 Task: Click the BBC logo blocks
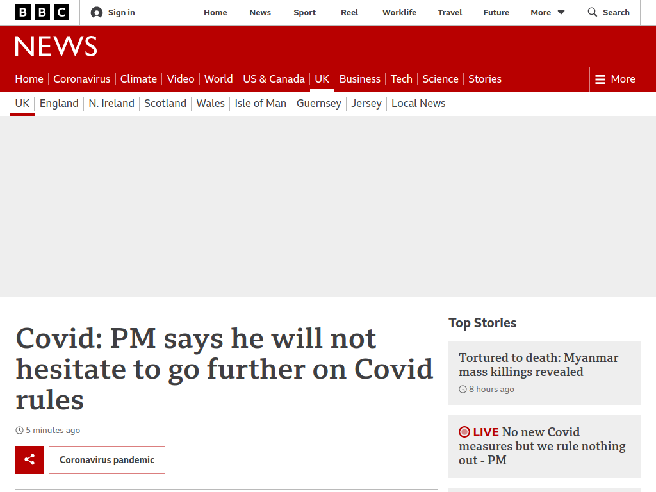[42, 13]
